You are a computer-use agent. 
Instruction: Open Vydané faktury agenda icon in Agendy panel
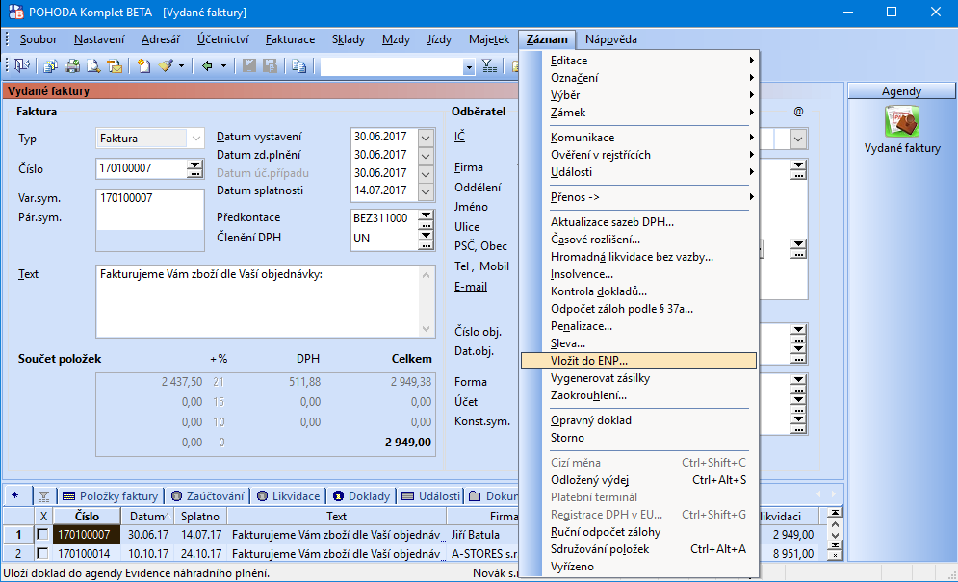point(902,121)
